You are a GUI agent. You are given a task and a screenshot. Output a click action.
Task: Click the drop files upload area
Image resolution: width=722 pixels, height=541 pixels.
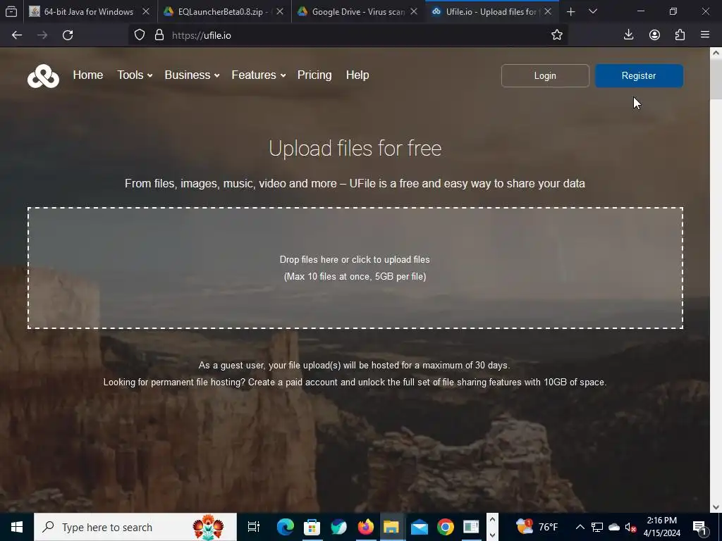(355, 268)
